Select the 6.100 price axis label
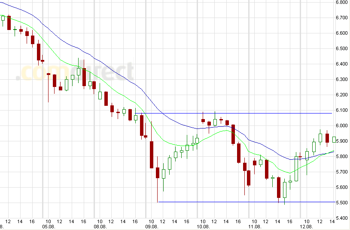Image resolution: width=350 pixels, height=230 pixels. tap(342, 110)
